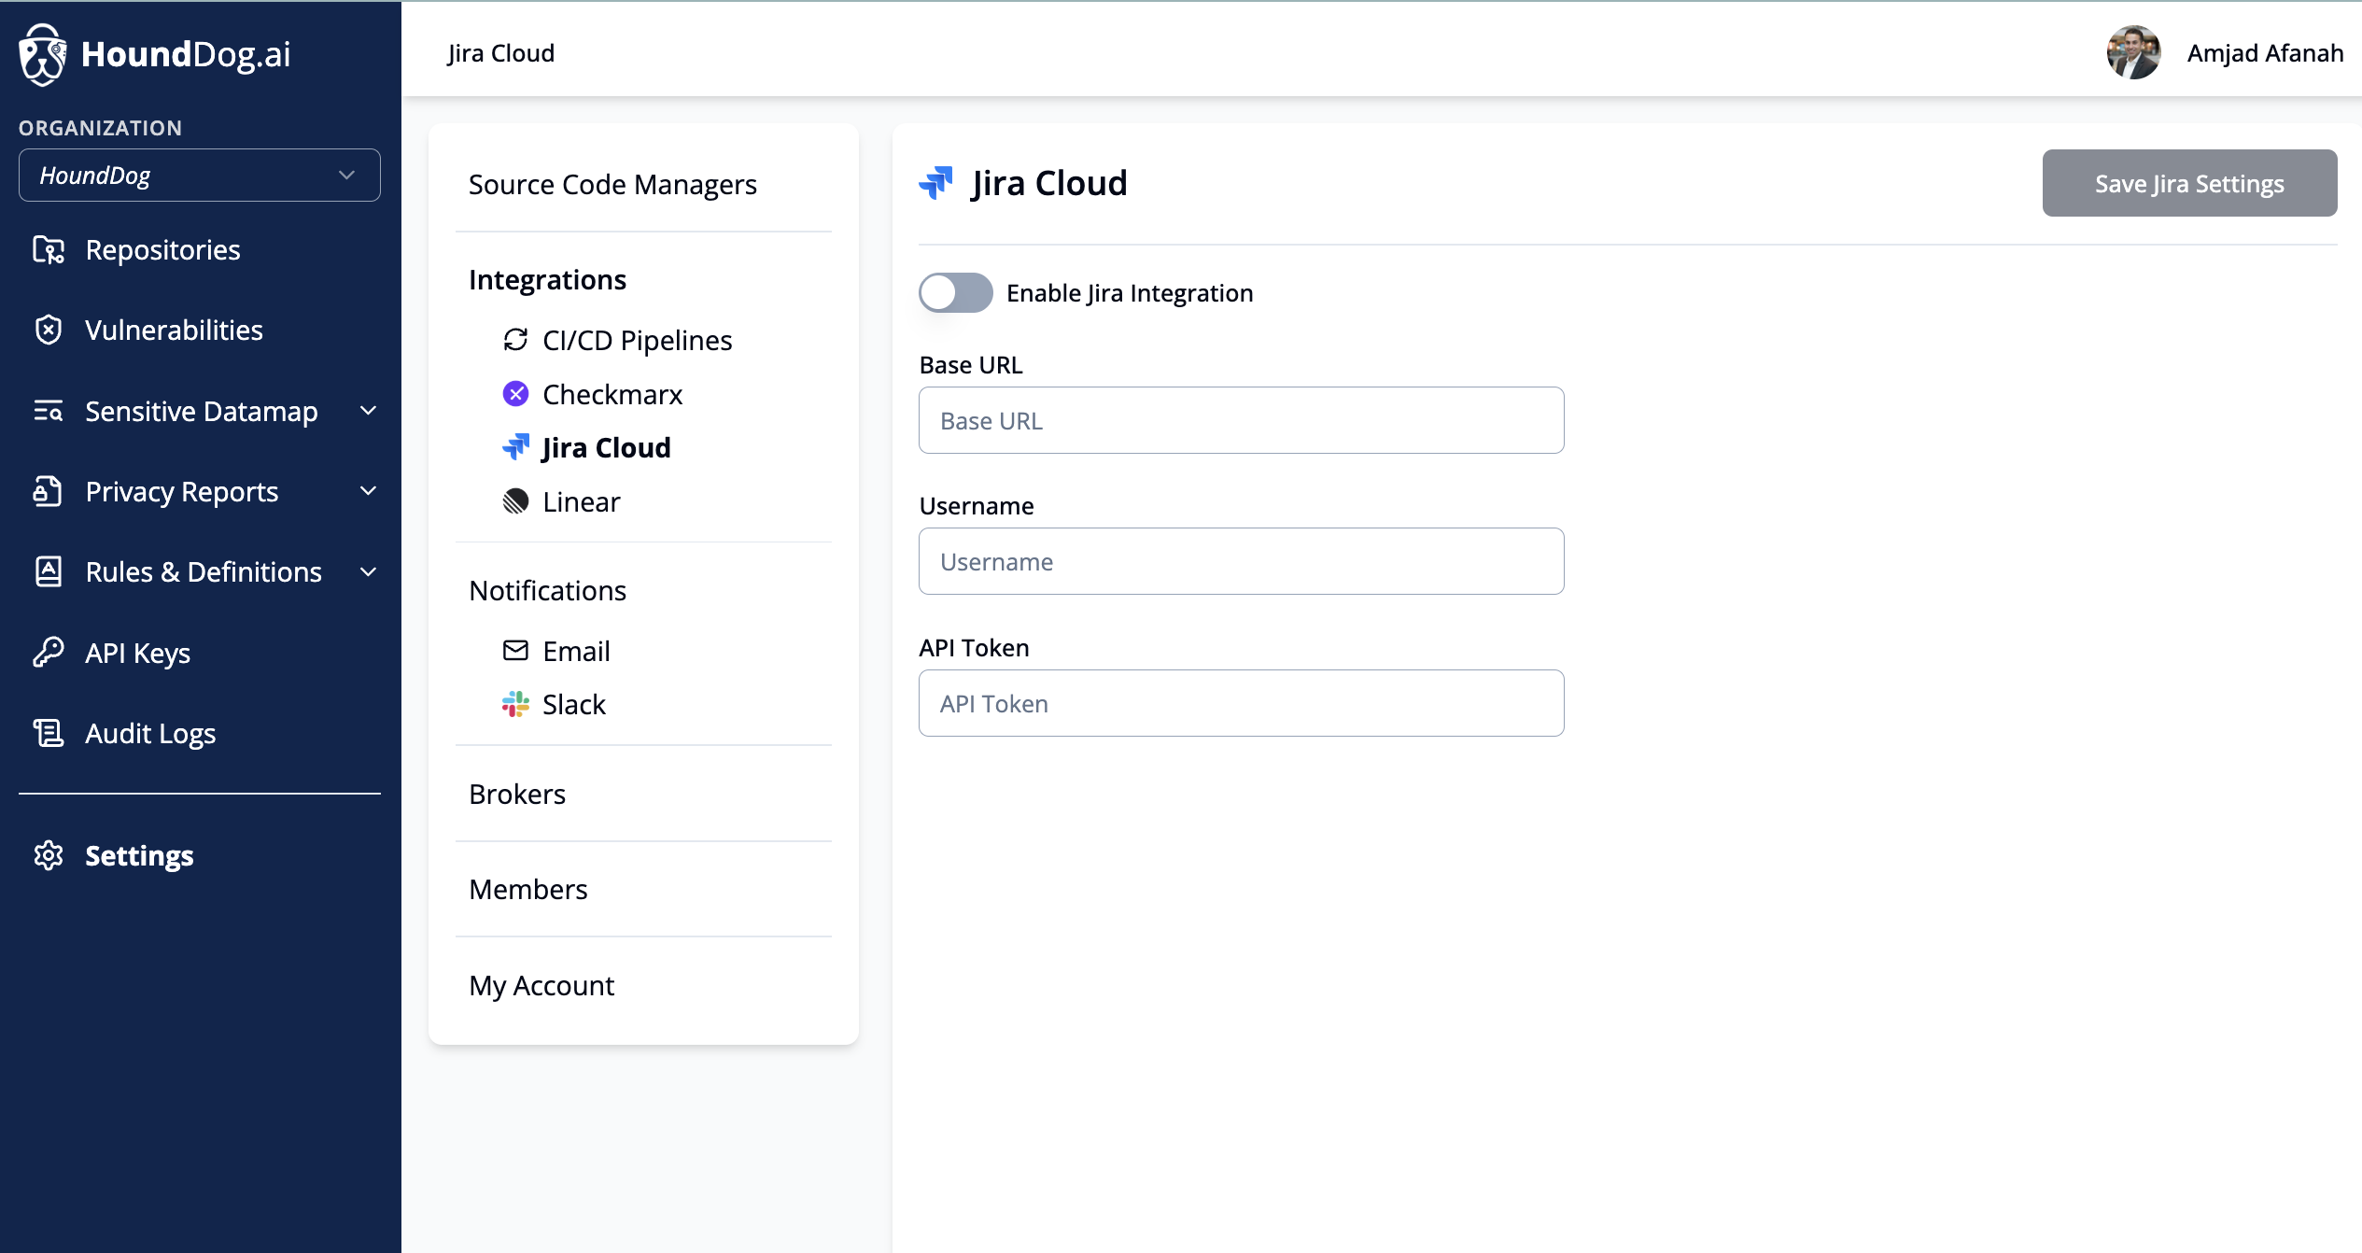Open Repositories via its sidebar icon

pyautogui.click(x=48, y=250)
